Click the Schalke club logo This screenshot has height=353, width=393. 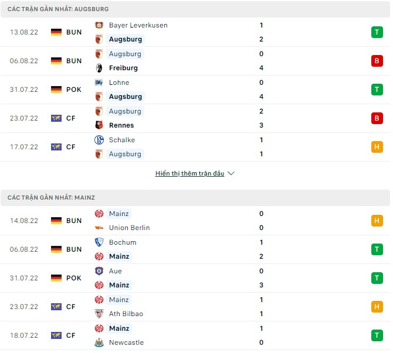pos(99,140)
